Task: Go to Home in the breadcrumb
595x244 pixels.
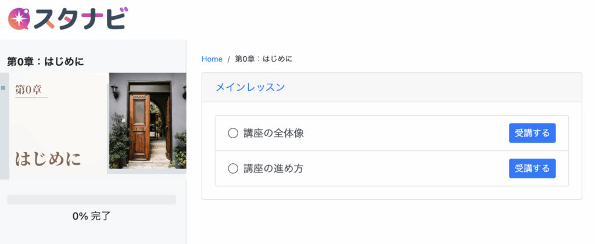Action: [212, 59]
